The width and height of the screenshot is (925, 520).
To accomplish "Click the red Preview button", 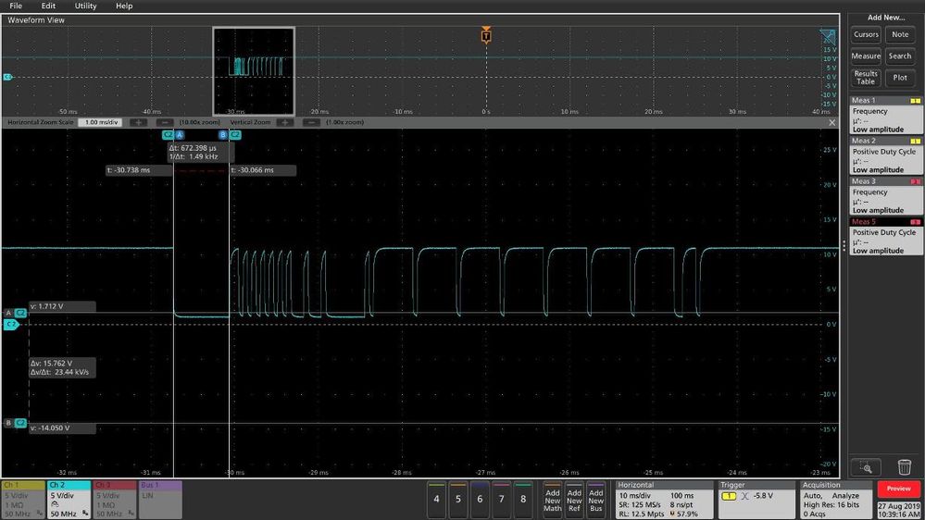I will click(x=898, y=489).
